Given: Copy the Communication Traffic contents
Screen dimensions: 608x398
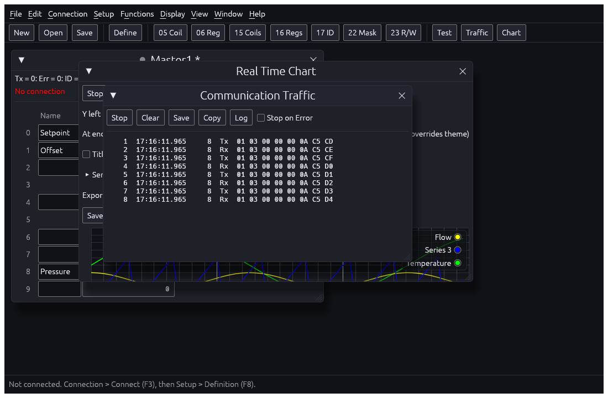Looking at the screenshot, I should coord(212,118).
